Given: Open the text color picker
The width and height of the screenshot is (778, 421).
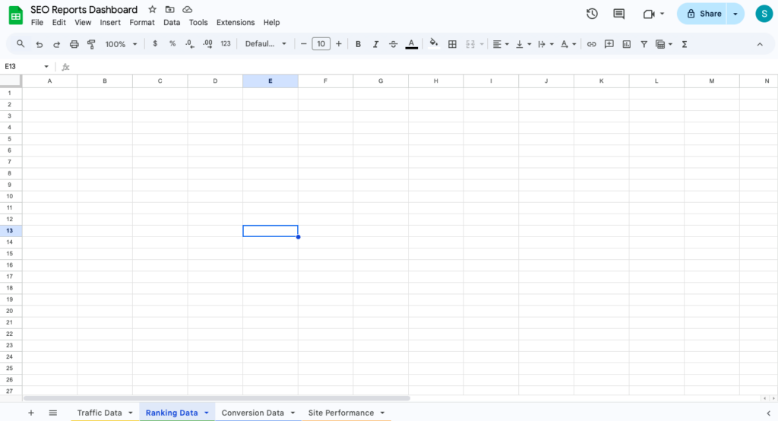Looking at the screenshot, I should tap(411, 44).
